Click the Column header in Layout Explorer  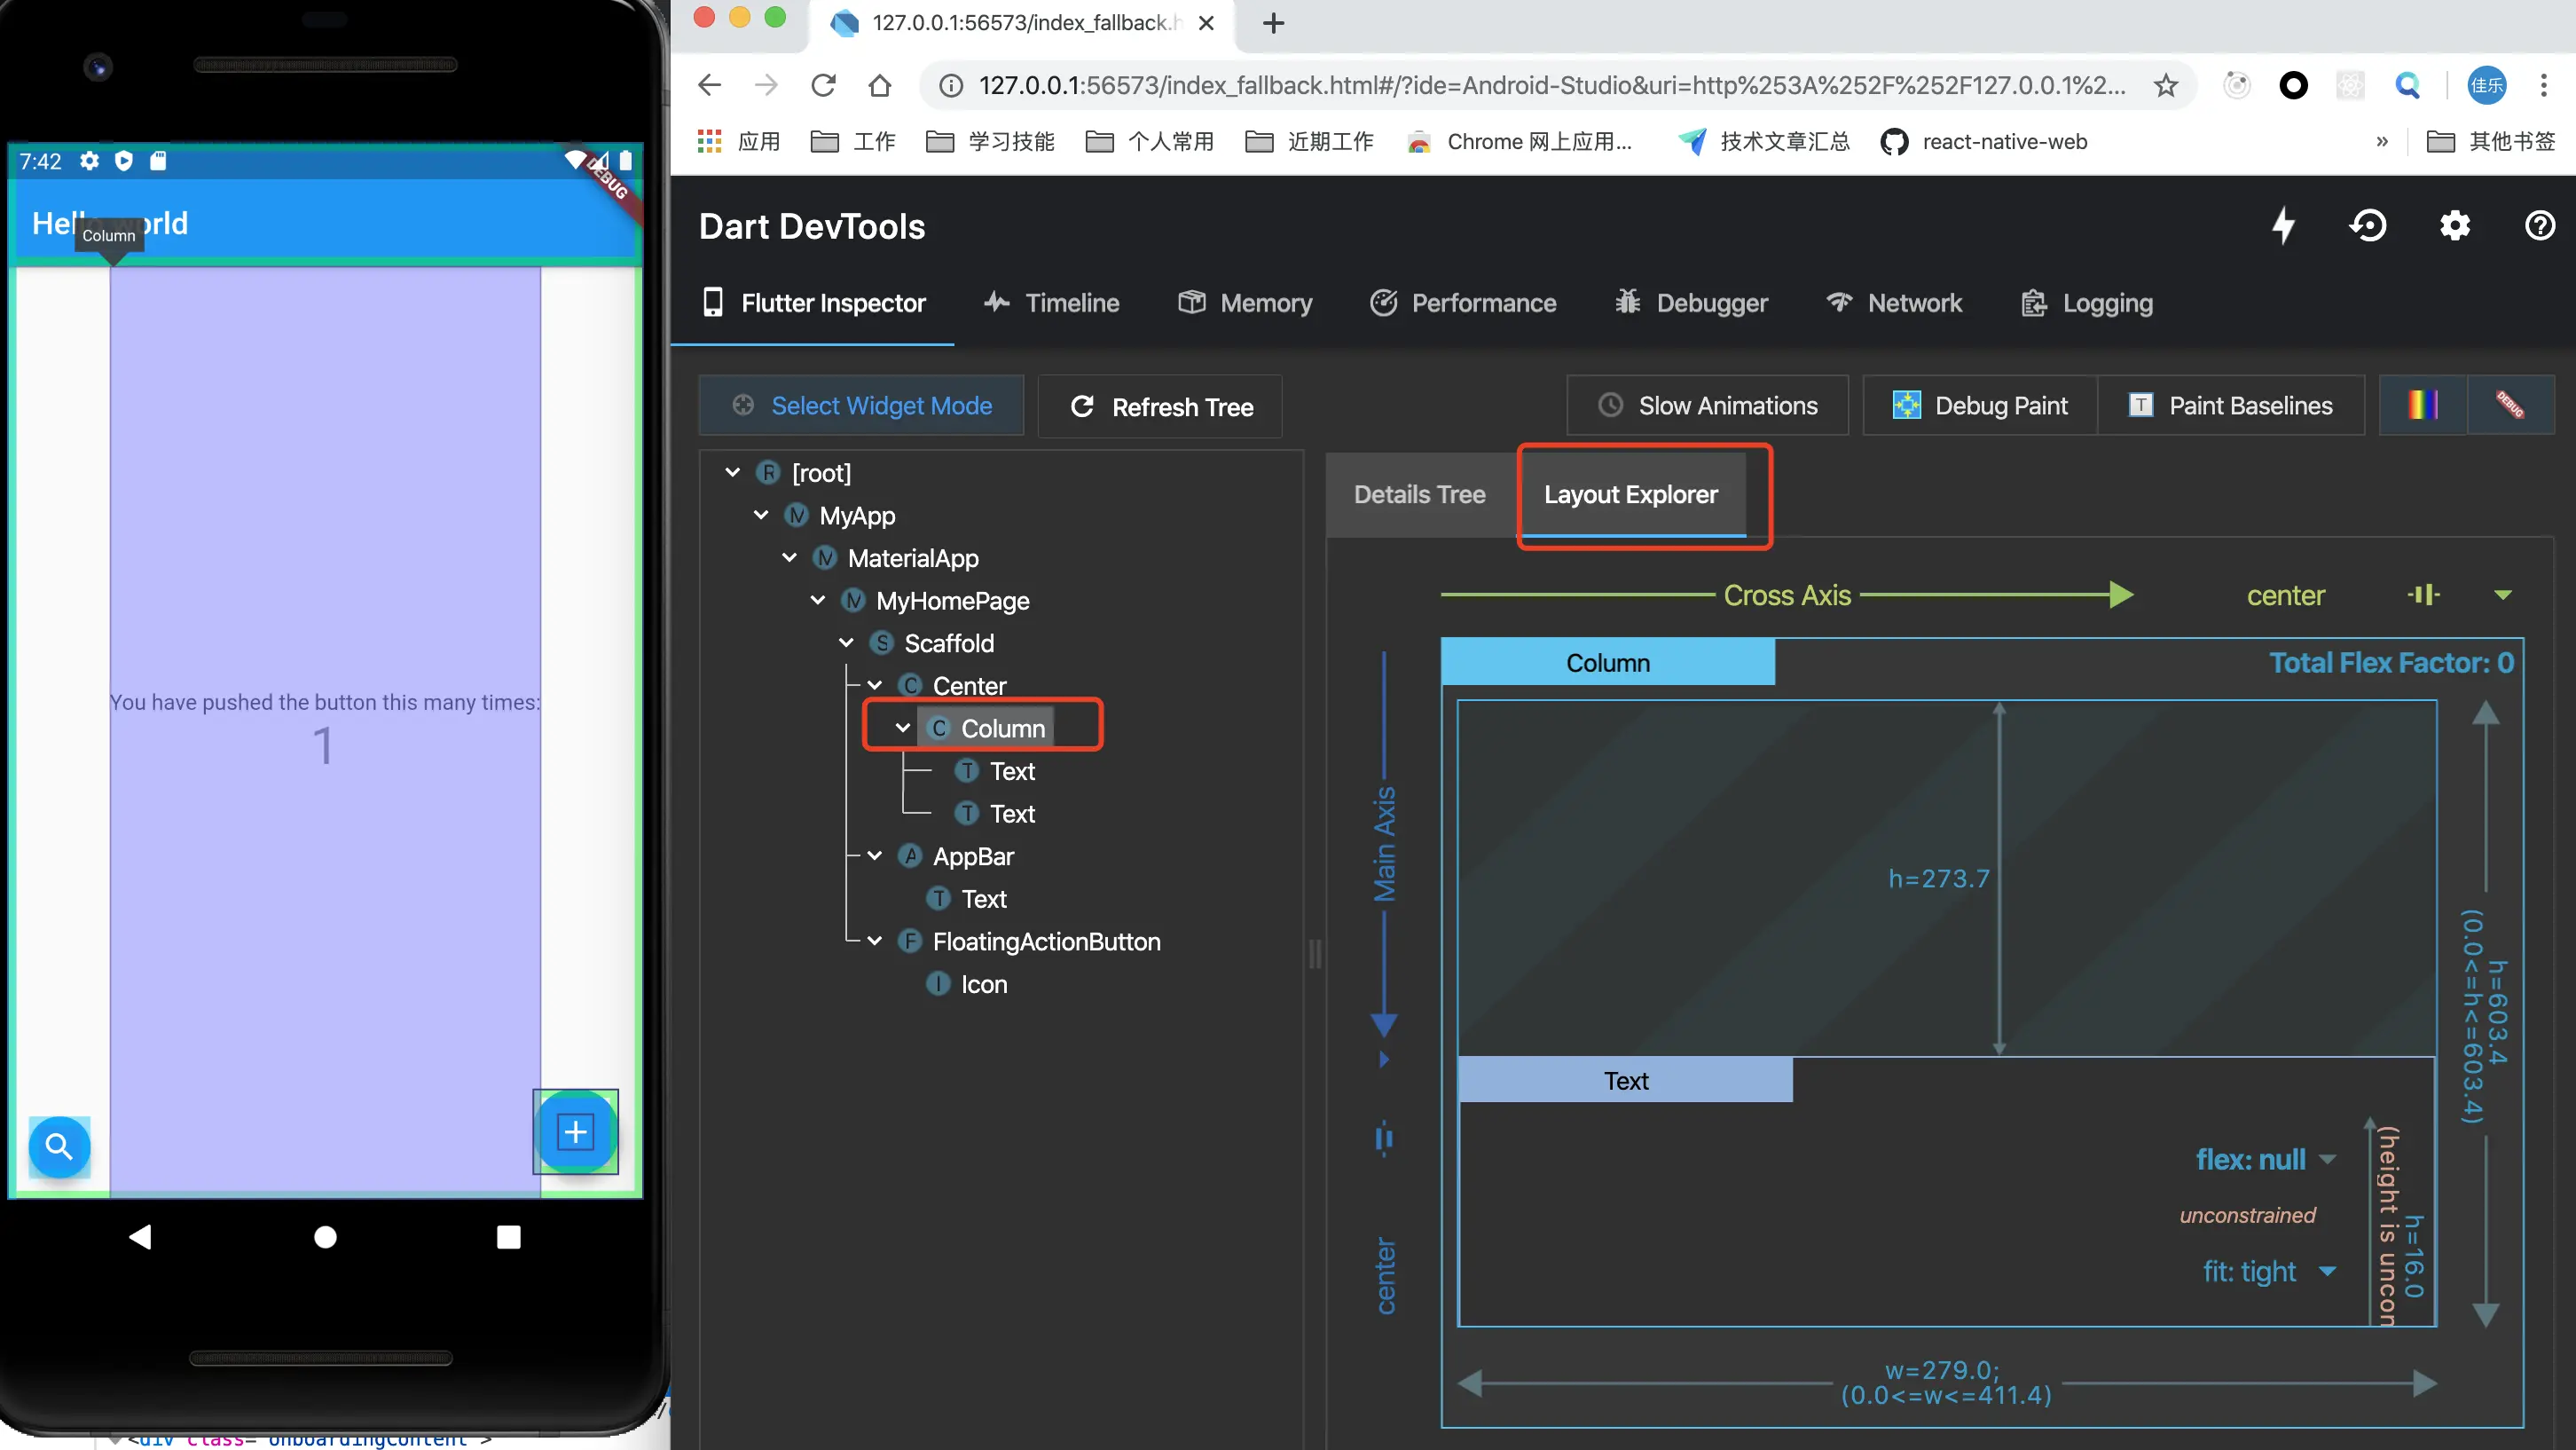[1608, 663]
